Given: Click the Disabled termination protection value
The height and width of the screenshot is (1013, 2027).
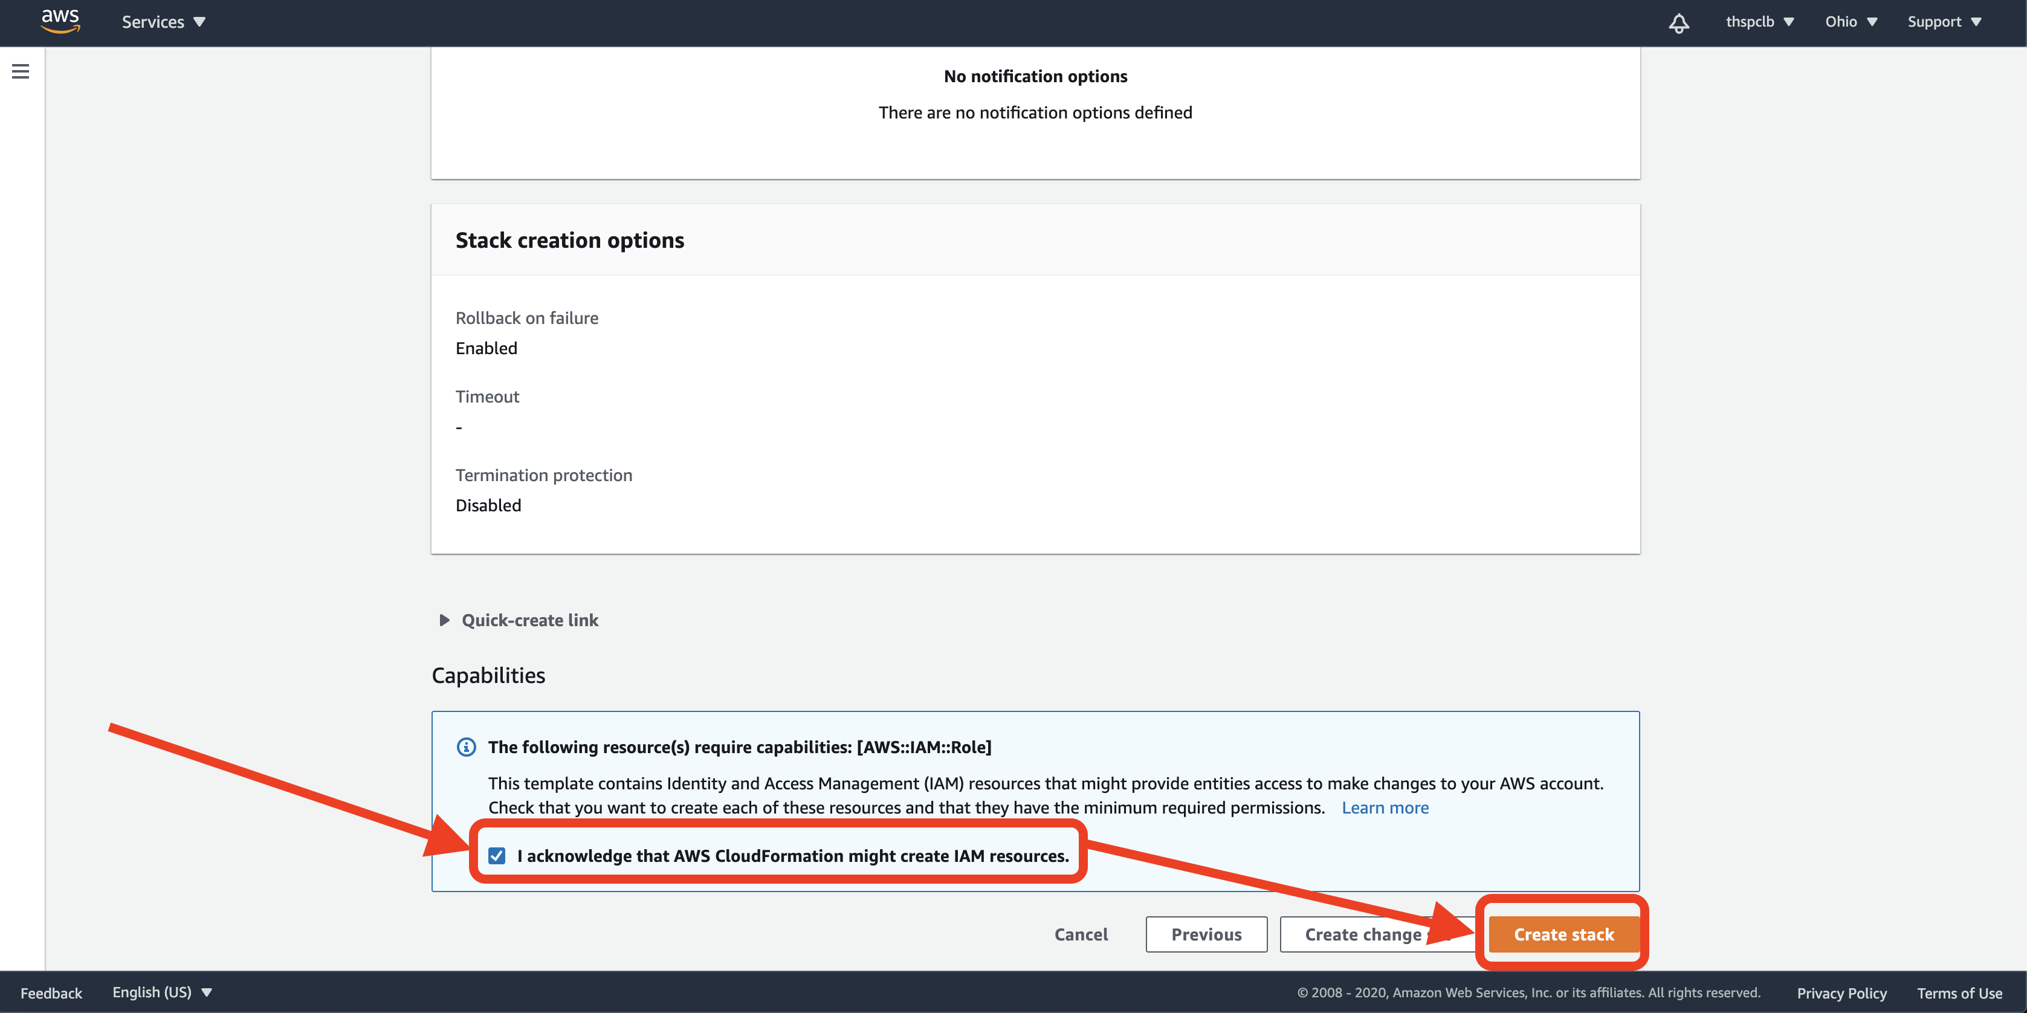Looking at the screenshot, I should [x=488, y=505].
